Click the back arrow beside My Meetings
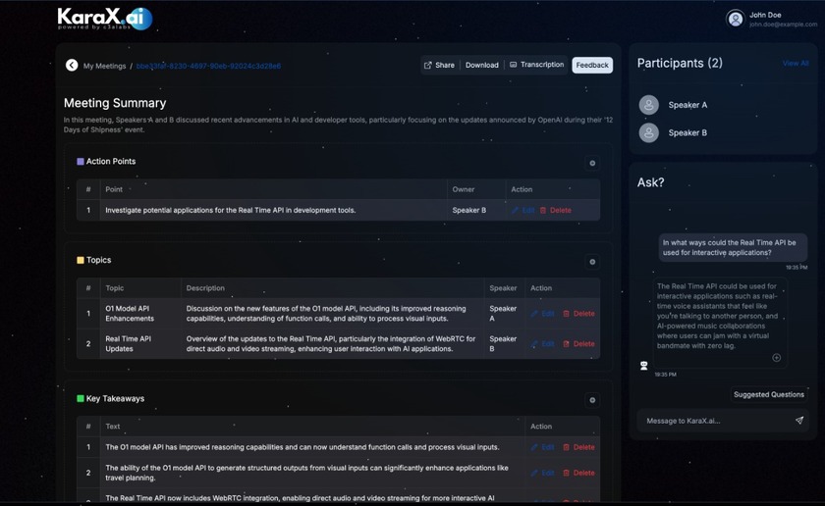825x506 pixels. [x=72, y=66]
